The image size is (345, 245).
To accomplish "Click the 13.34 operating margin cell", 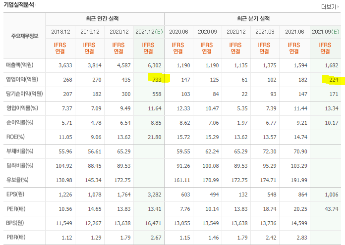I will pyautogui.click(x=331, y=108).
